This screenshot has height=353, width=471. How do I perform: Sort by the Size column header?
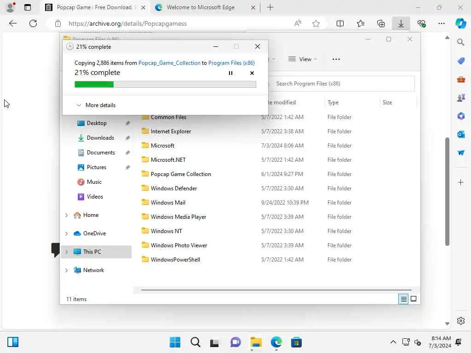(x=387, y=102)
